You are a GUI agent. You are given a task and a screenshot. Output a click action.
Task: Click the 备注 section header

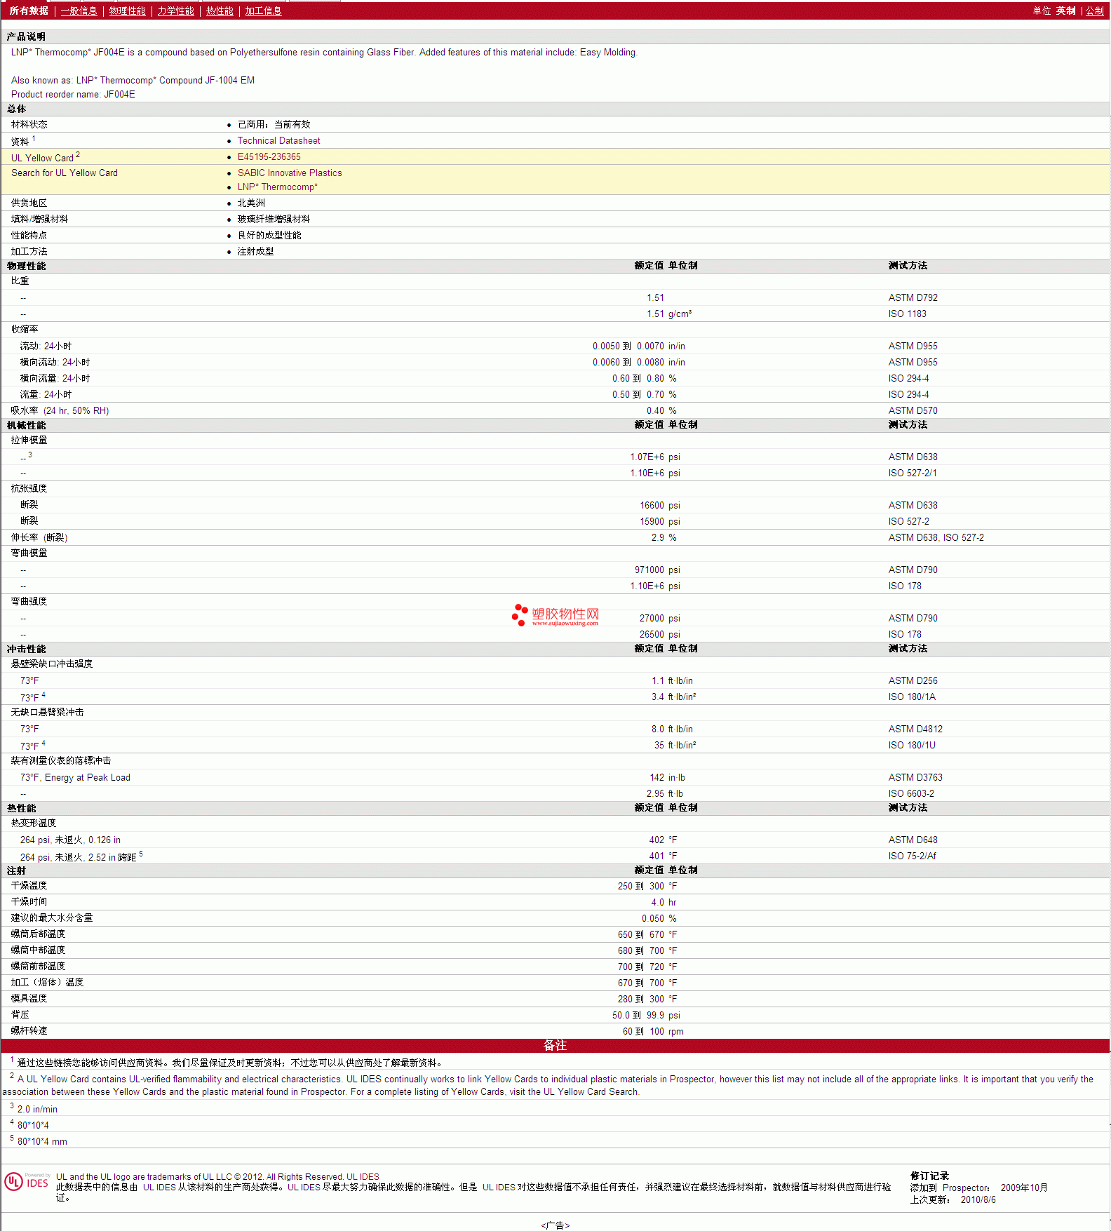tap(555, 1045)
